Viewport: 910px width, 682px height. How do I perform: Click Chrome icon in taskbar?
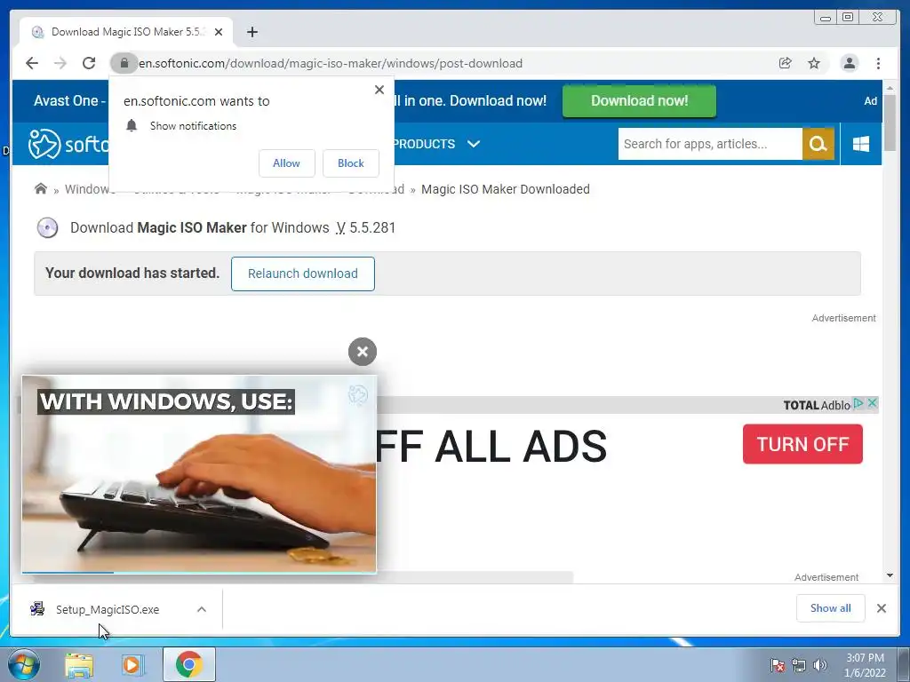(189, 664)
